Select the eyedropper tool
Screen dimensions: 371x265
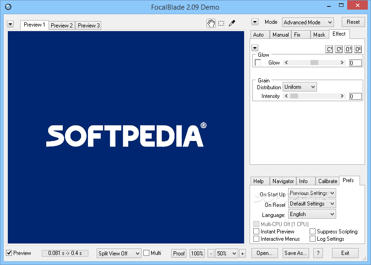coord(232,23)
